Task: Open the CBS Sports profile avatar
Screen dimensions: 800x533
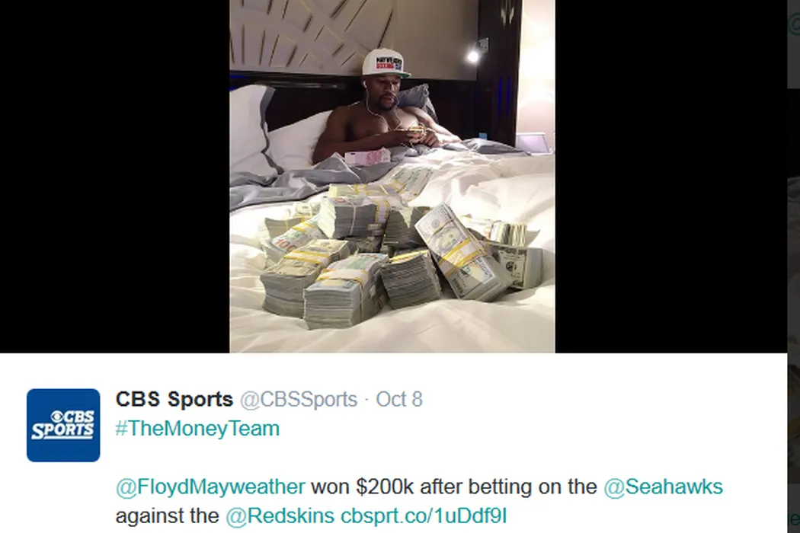Action: pos(63,426)
